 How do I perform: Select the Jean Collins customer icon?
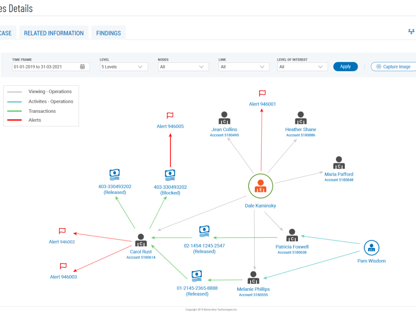click(x=224, y=118)
